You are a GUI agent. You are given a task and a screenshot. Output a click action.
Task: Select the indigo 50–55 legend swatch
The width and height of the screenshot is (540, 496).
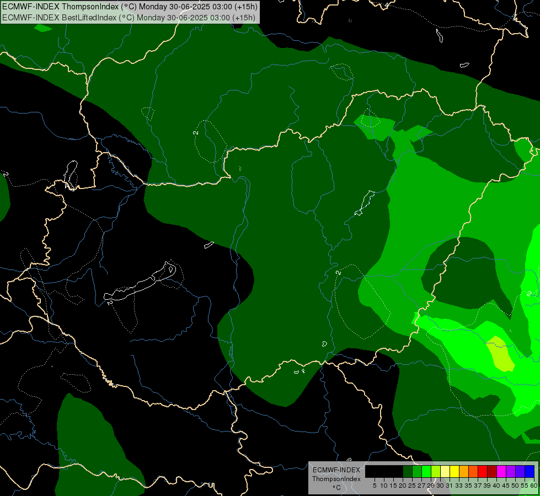click(x=520, y=471)
